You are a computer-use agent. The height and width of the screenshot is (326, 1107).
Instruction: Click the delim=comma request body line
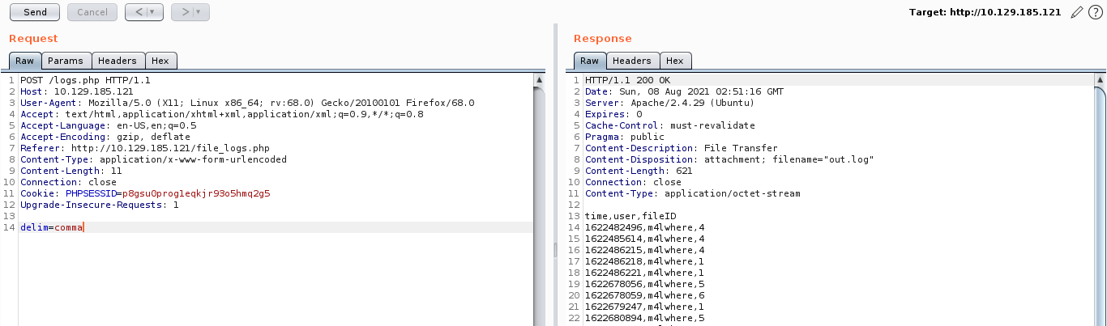point(51,228)
